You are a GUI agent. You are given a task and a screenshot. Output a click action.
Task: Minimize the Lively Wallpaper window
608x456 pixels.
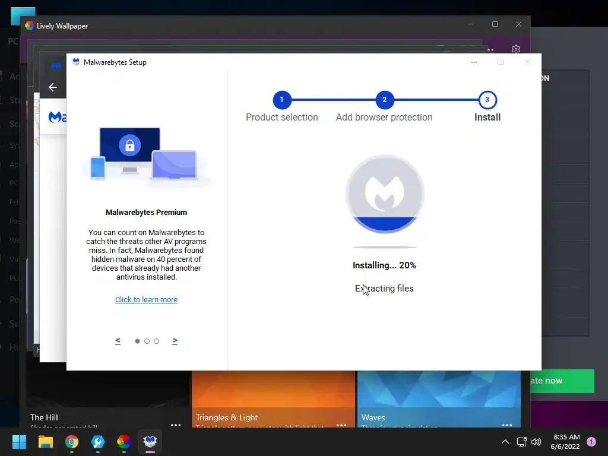click(x=471, y=24)
